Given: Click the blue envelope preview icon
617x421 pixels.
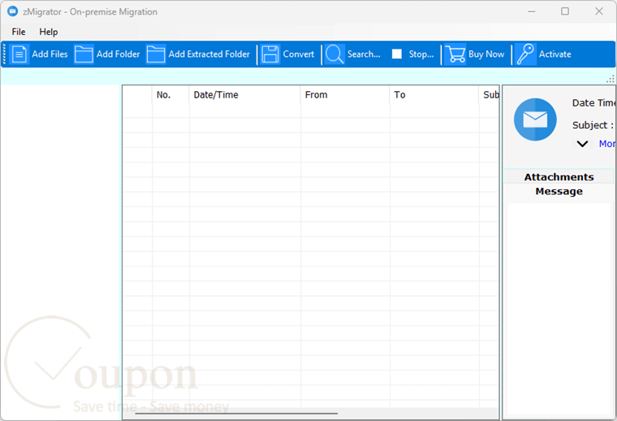Looking at the screenshot, I should click(535, 119).
